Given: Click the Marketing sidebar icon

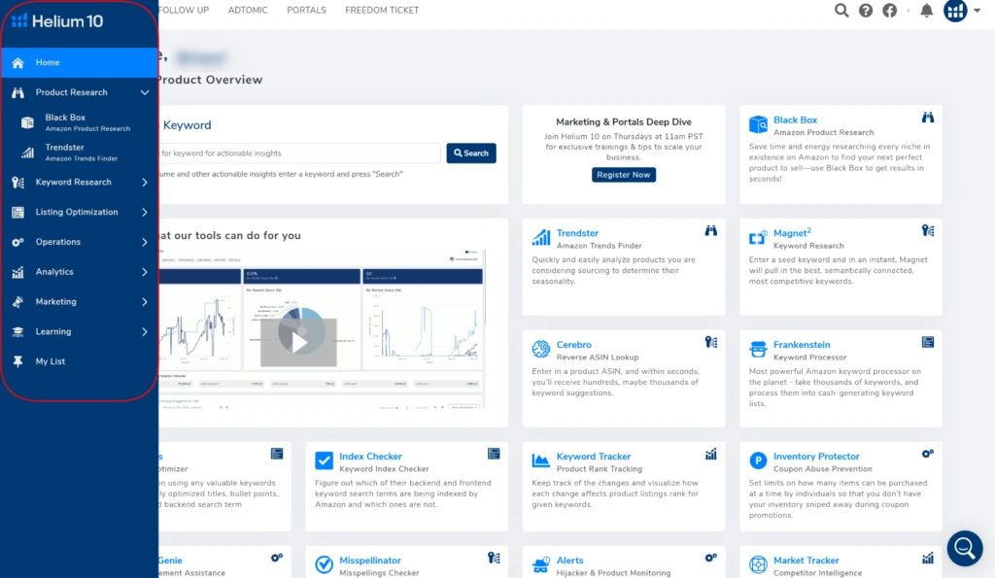Looking at the screenshot, I should [x=17, y=301].
